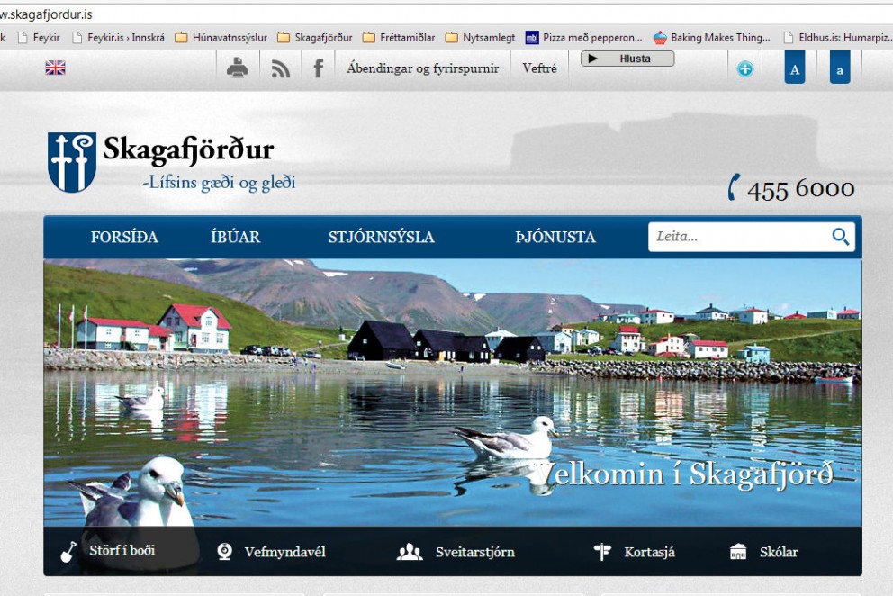Select the British flag language icon

pos(55,67)
